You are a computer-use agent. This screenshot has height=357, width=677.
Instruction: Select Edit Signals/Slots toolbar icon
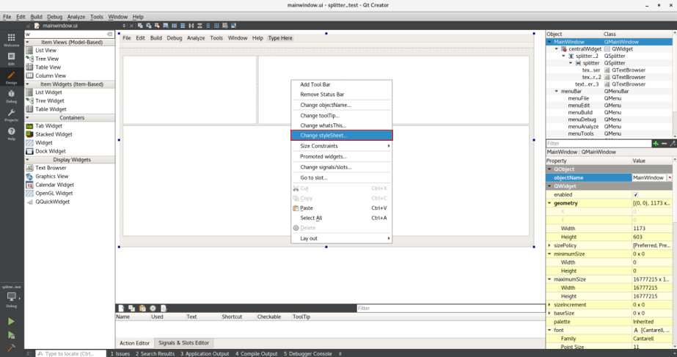[148, 26]
